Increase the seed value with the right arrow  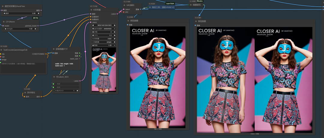(x=115, y=25)
